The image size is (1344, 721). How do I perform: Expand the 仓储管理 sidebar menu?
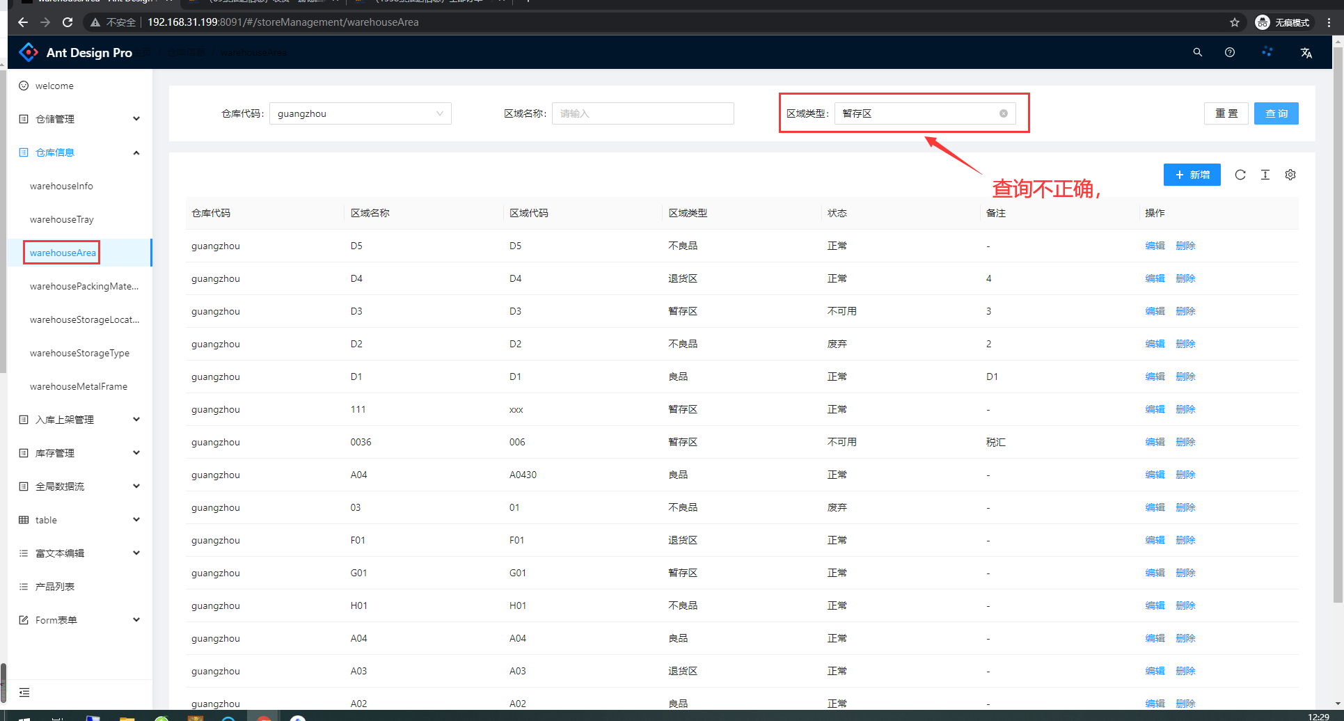click(80, 119)
